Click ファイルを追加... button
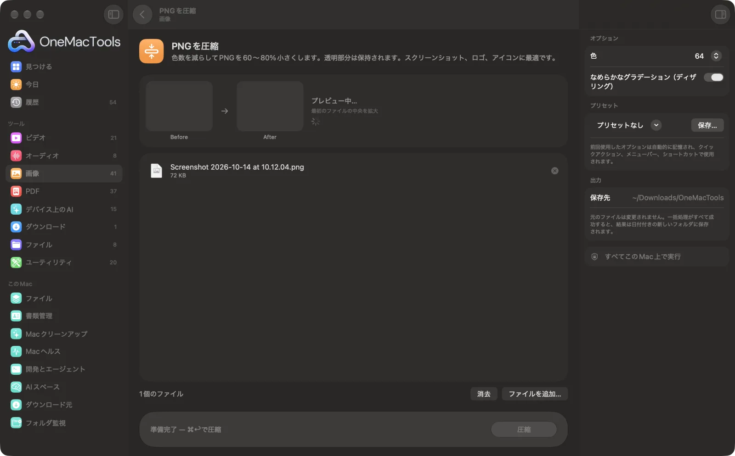The height and width of the screenshot is (456, 735). coord(535,394)
